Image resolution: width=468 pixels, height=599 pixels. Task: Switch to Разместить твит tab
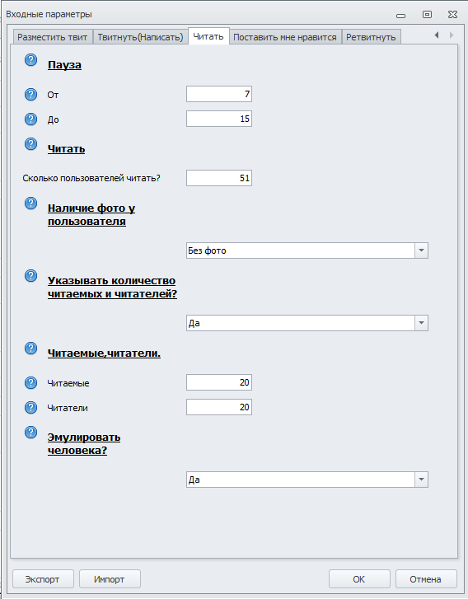click(x=53, y=37)
